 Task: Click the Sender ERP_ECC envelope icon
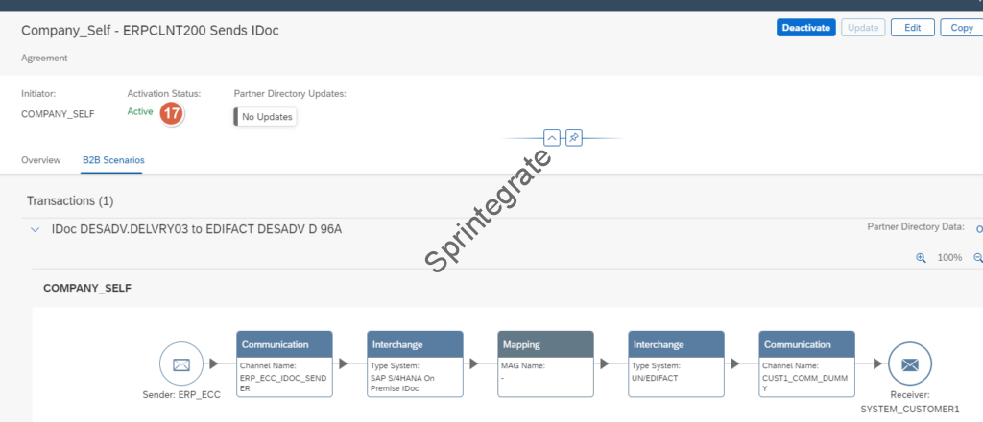(x=181, y=364)
